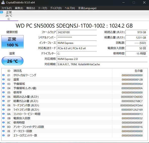Screen dimensions: 149x143
Task: Close the CrystalDiskInfo window
Action: pyautogui.click(x=144, y=3)
